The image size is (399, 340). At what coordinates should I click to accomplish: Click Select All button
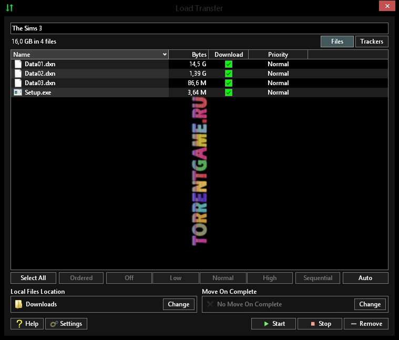(x=33, y=278)
